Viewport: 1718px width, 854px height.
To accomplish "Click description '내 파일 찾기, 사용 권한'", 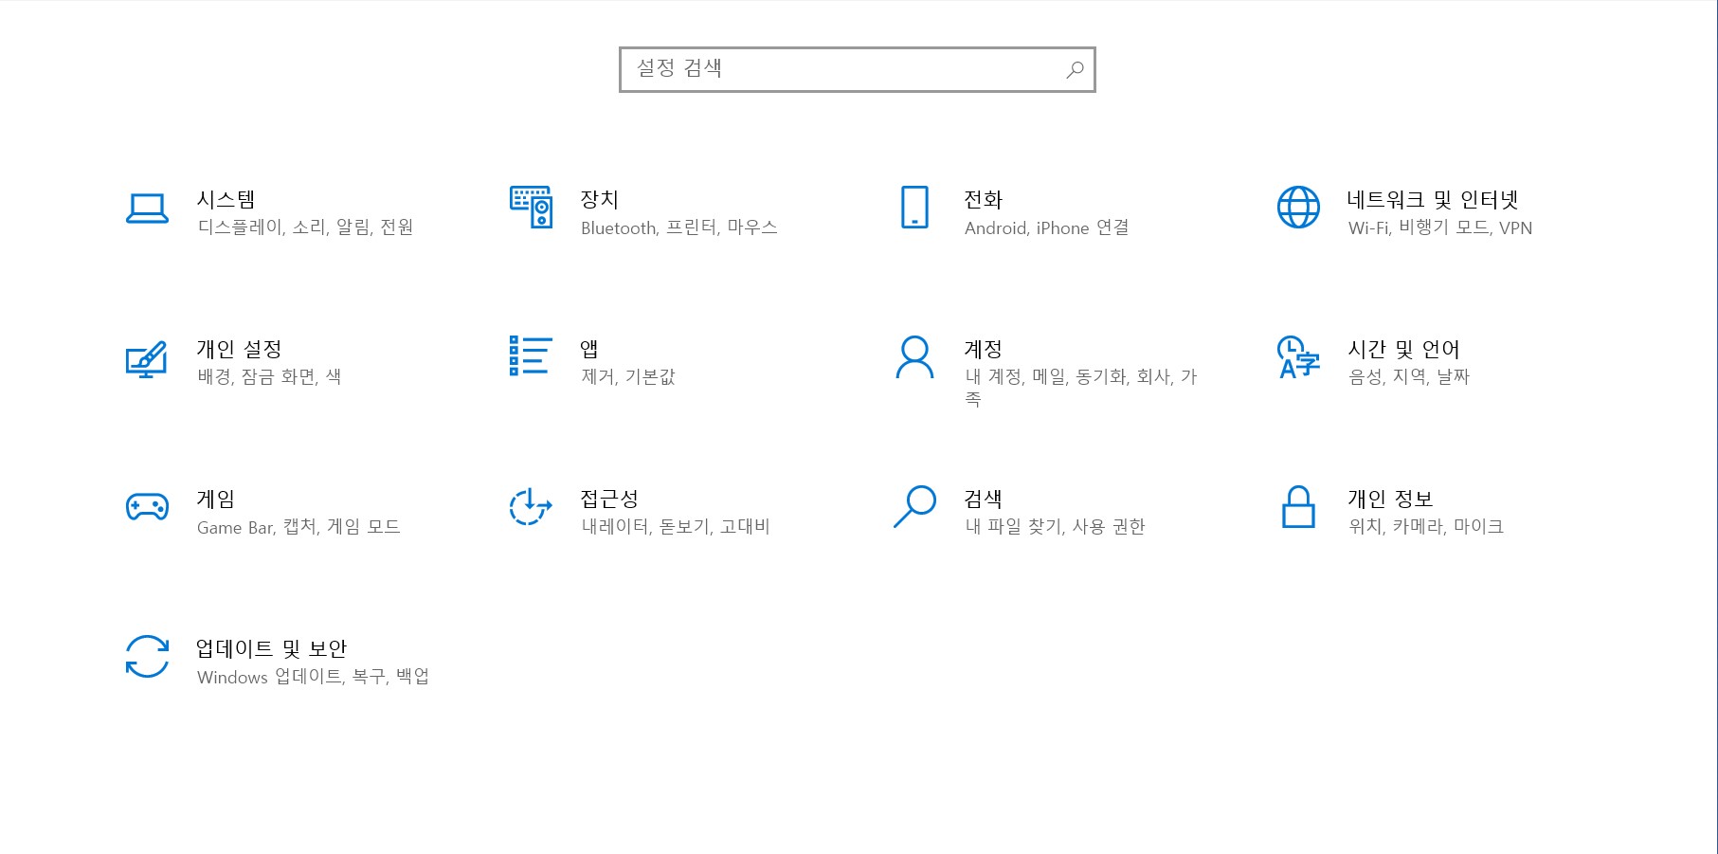I will pyautogui.click(x=1055, y=527).
